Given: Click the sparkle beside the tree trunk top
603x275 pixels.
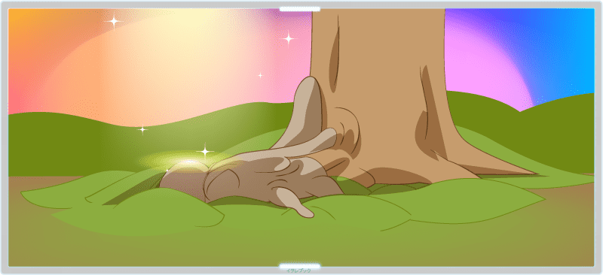Looking at the screenshot, I should click(x=289, y=38).
